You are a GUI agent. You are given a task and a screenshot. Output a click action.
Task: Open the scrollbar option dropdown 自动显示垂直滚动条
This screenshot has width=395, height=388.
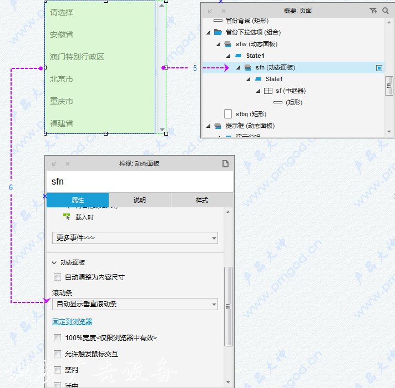[135, 304]
